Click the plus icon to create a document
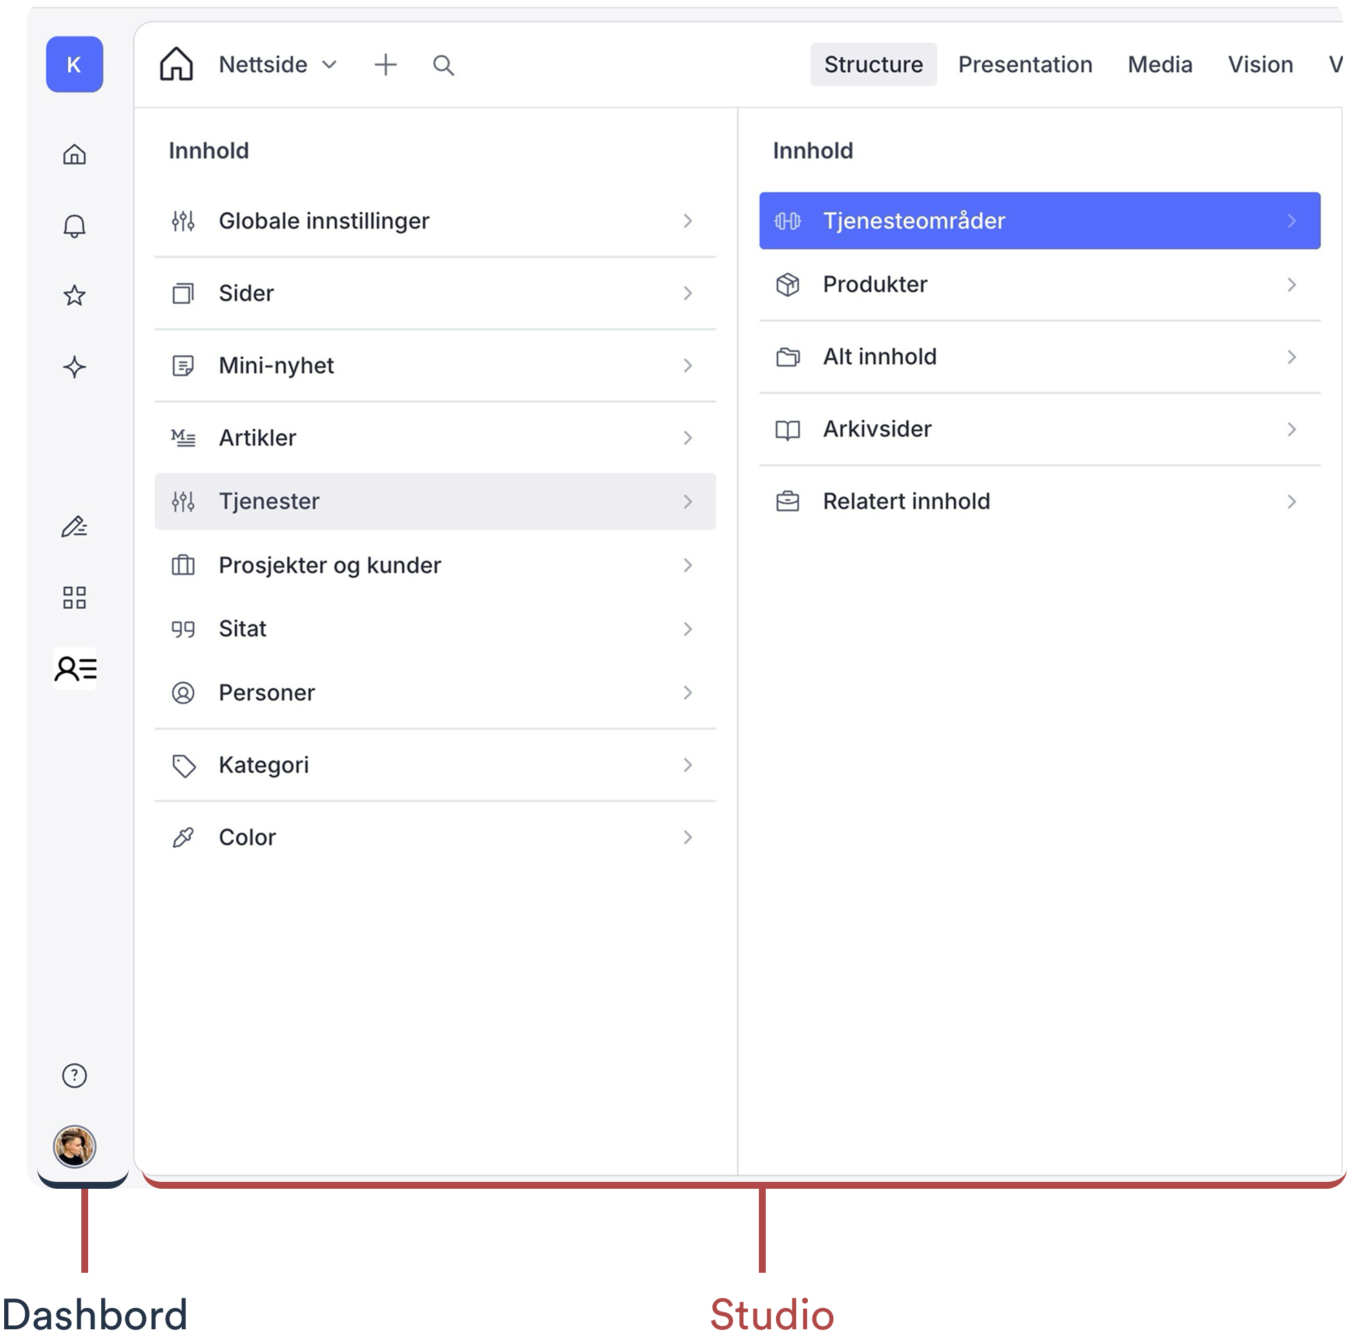The width and height of the screenshot is (1347, 1341). pyautogui.click(x=386, y=65)
